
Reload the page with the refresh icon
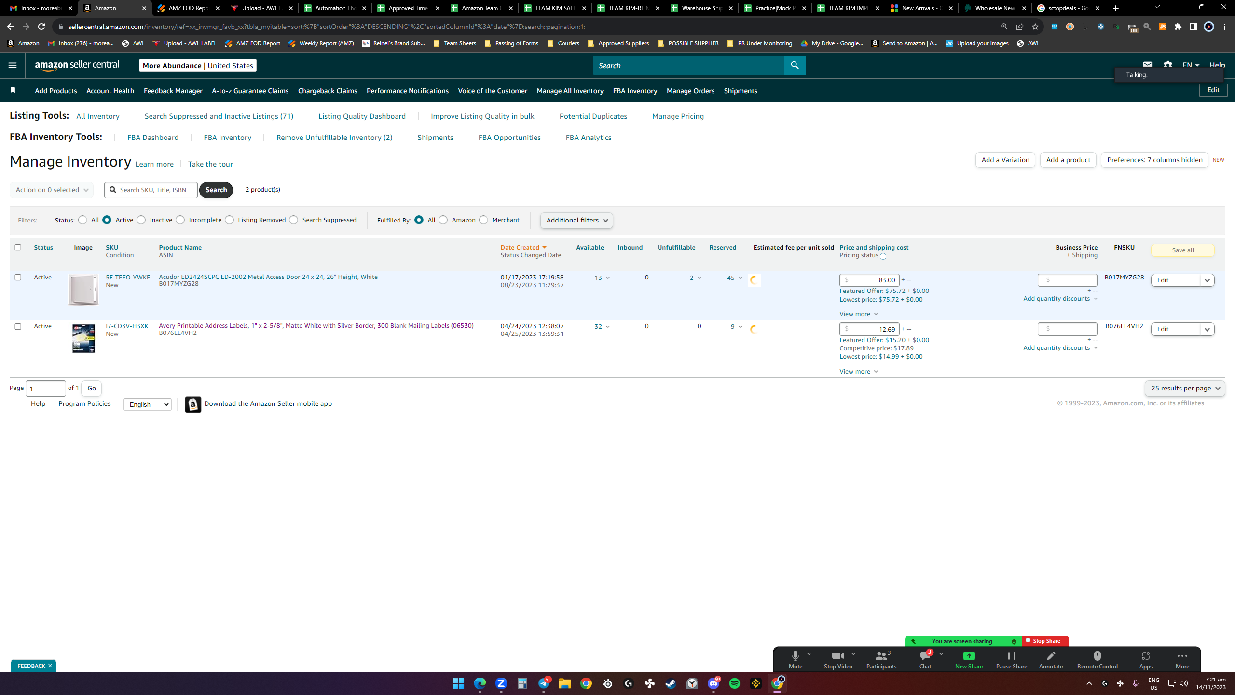coord(41,27)
